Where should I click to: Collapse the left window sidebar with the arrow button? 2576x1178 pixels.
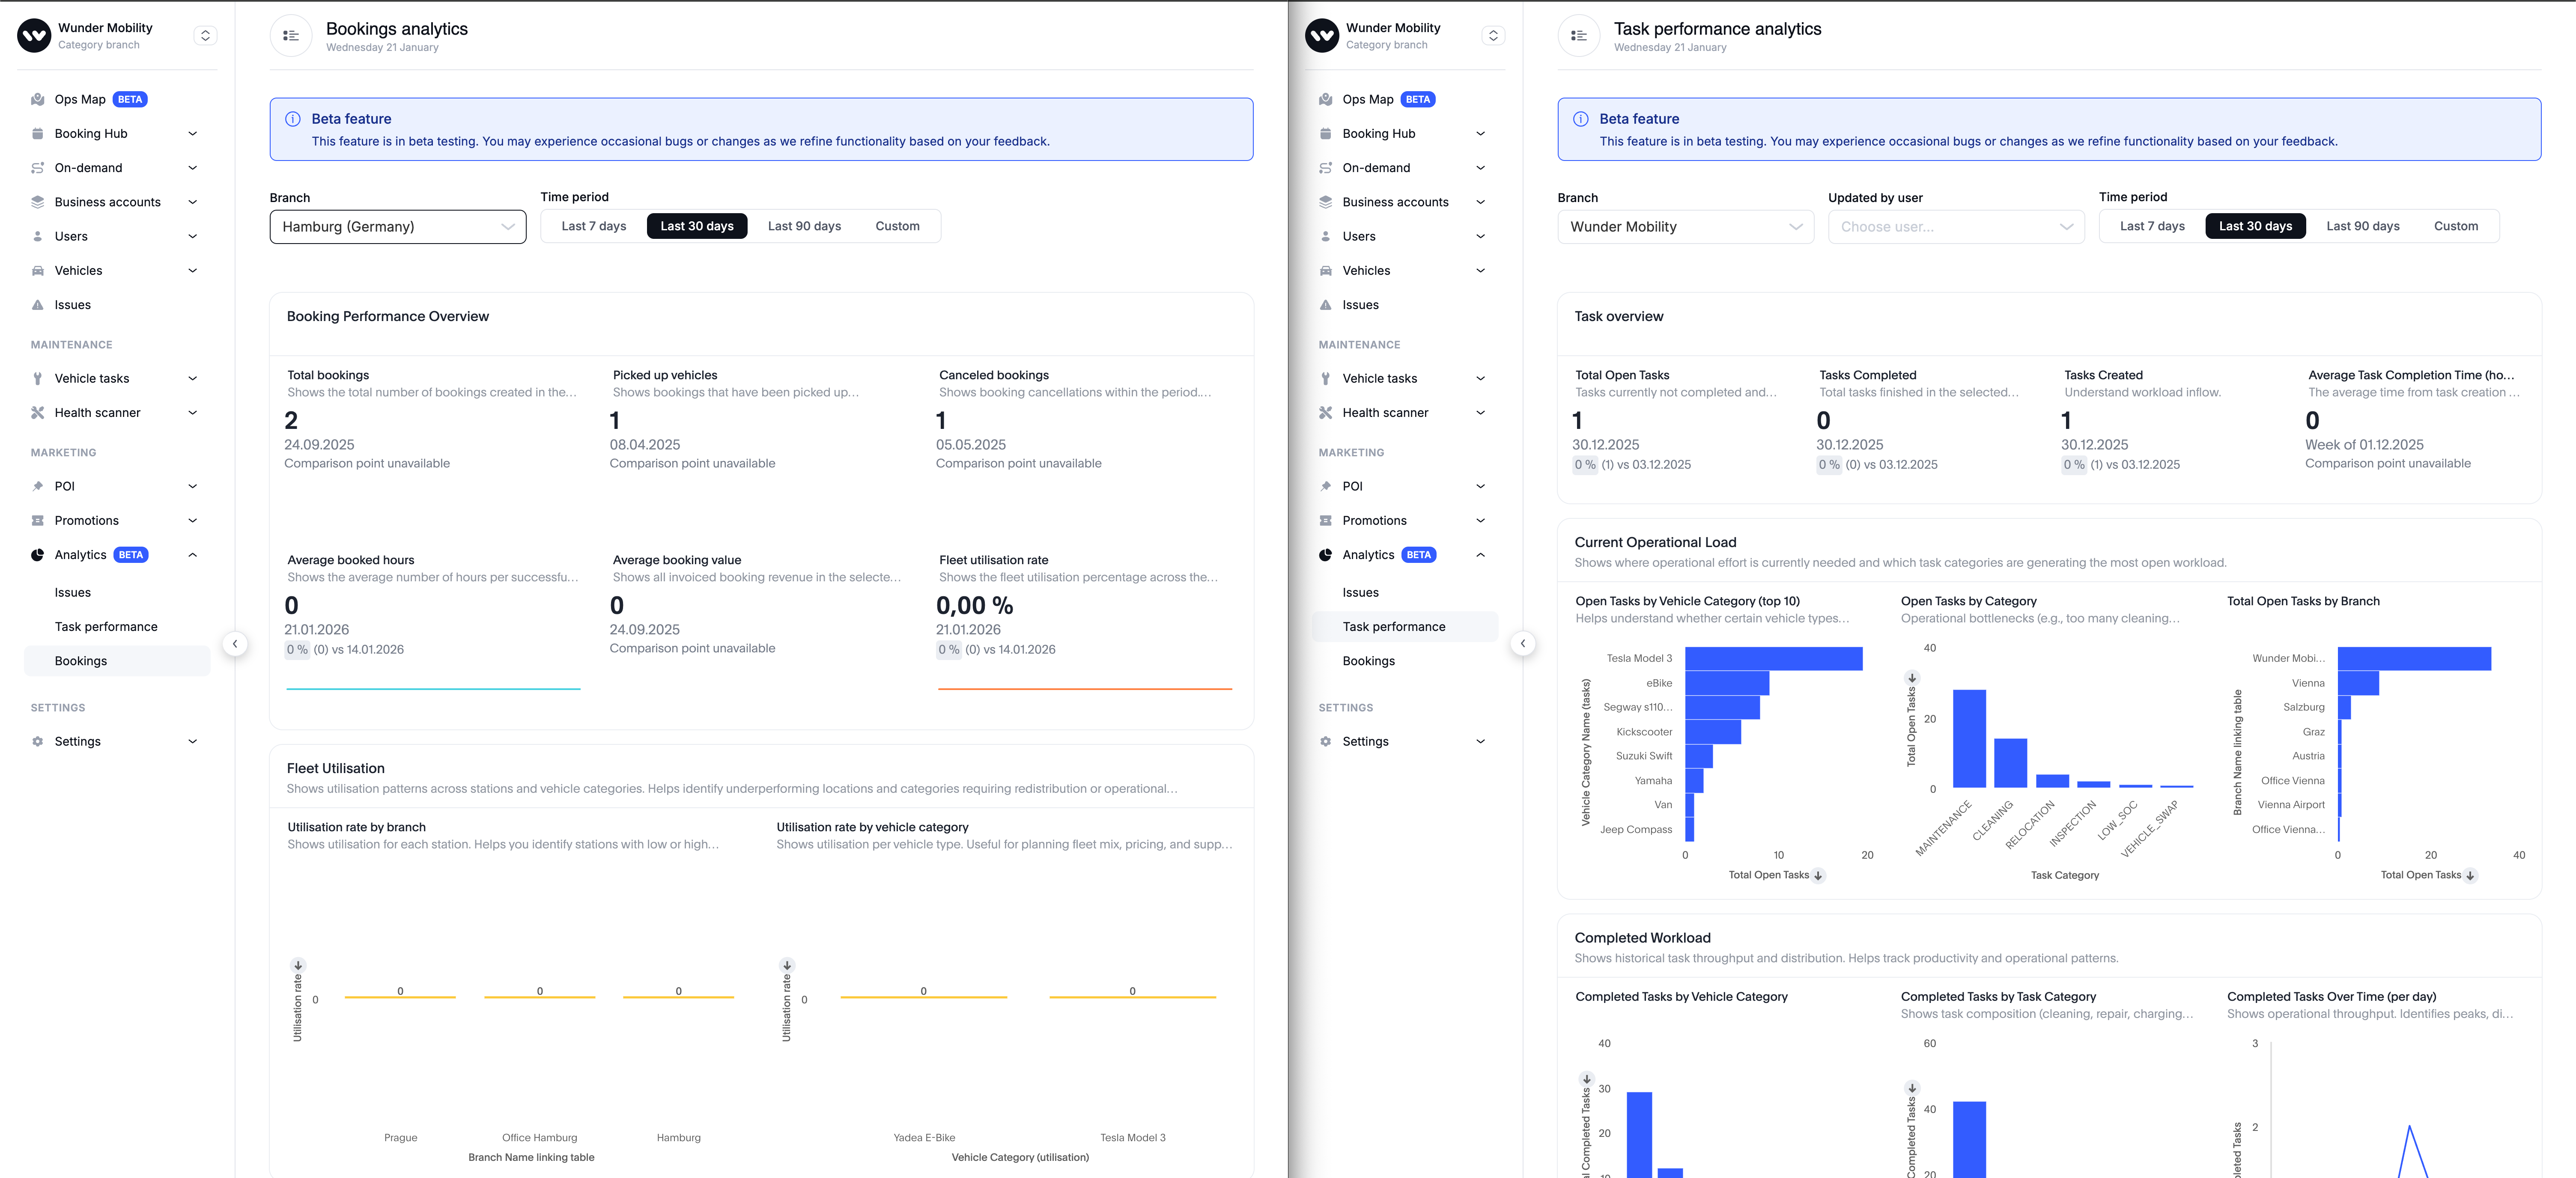(x=235, y=644)
